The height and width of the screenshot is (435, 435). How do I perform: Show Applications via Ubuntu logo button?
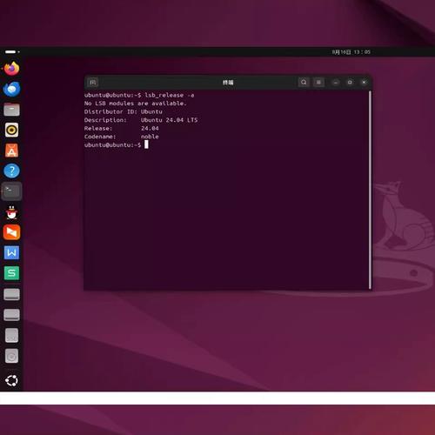[11, 380]
